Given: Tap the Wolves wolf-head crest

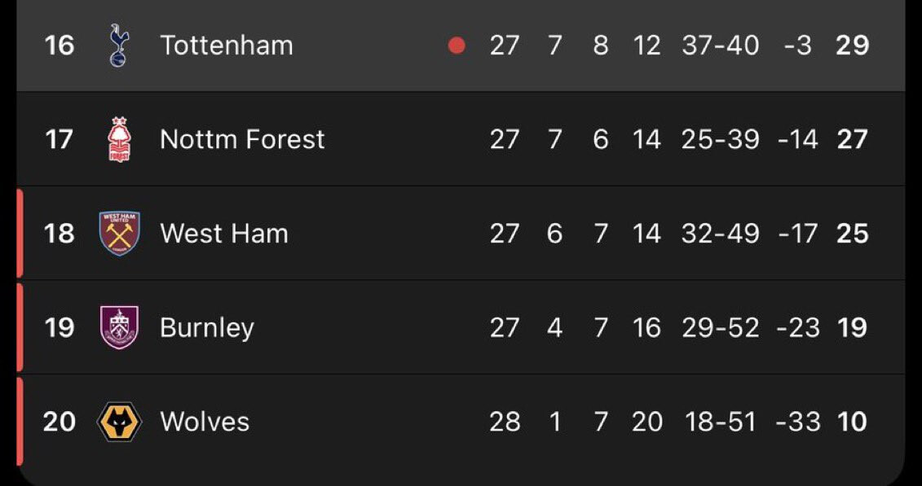Looking at the screenshot, I should 119,422.
